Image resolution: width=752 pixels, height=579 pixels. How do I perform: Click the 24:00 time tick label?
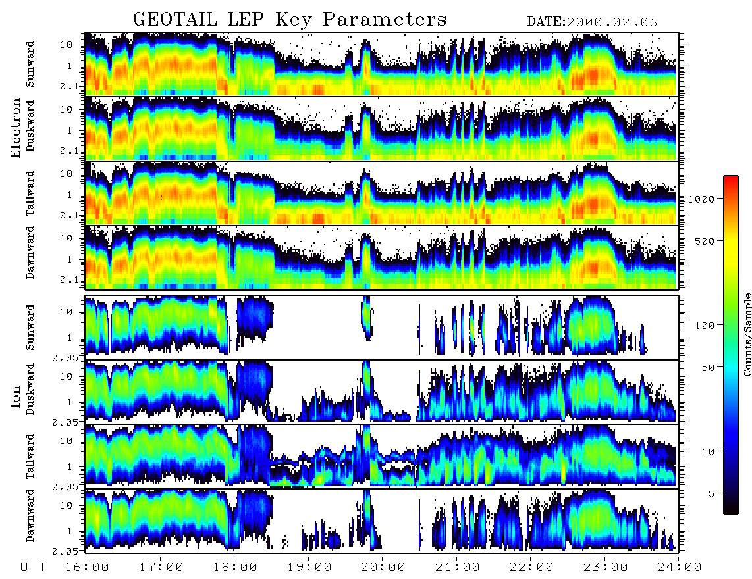tap(679, 567)
